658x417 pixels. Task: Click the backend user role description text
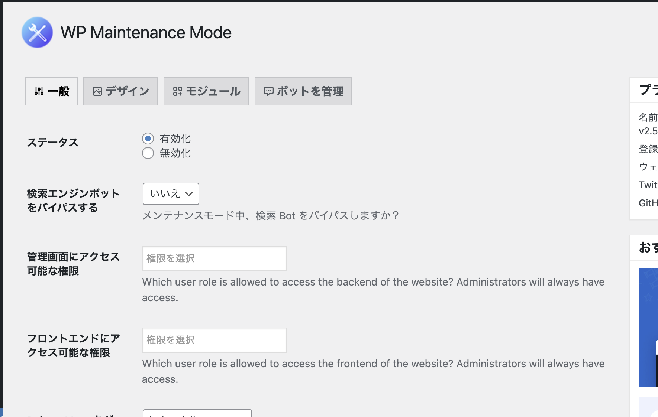(373, 290)
